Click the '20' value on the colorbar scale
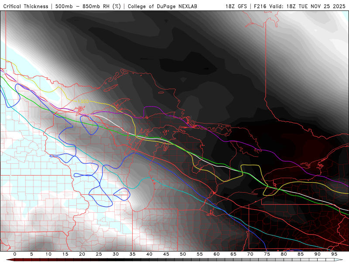Image resolution: width=349 pixels, height=262 pixels. click(82, 254)
